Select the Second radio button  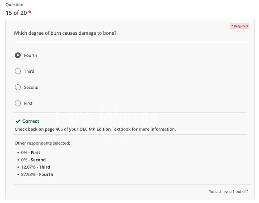coord(18,88)
